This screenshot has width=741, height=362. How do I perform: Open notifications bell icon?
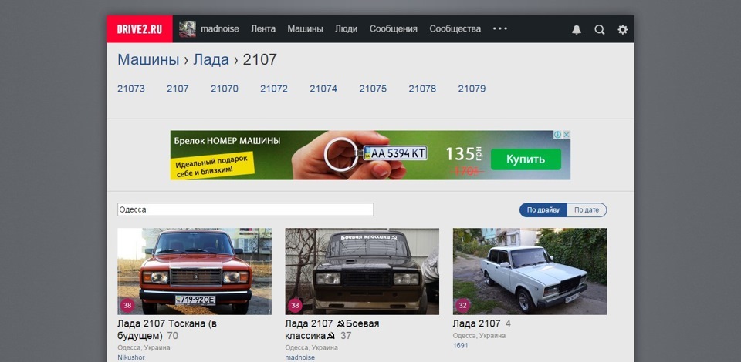tap(577, 29)
